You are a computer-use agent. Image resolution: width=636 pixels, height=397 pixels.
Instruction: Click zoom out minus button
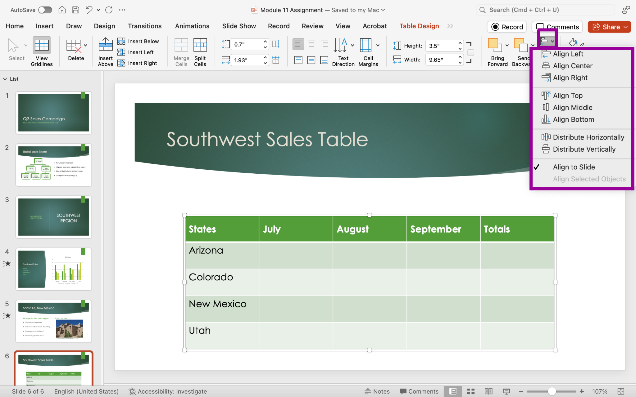click(x=521, y=391)
